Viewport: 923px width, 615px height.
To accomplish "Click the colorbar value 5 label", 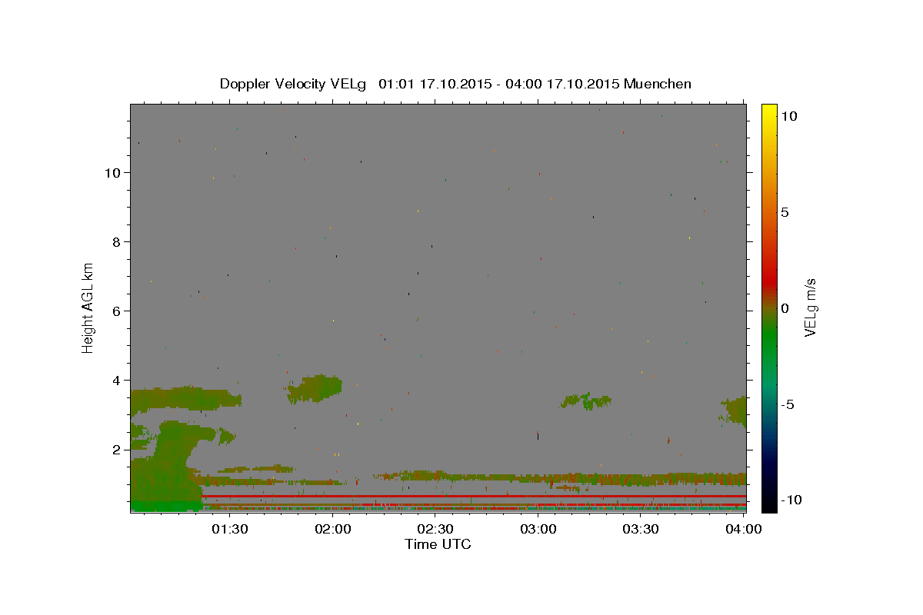I will point(785,212).
